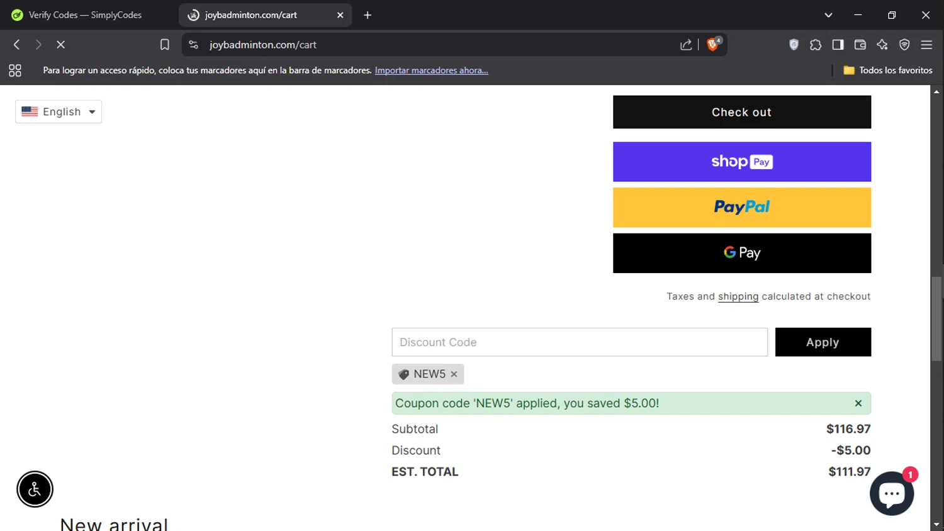Click the Check out button

742,112
